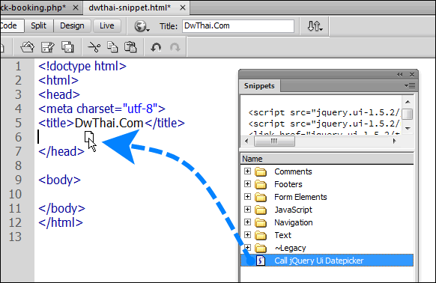Expand the Comments folder
This screenshot has height=283, width=436.
click(247, 171)
